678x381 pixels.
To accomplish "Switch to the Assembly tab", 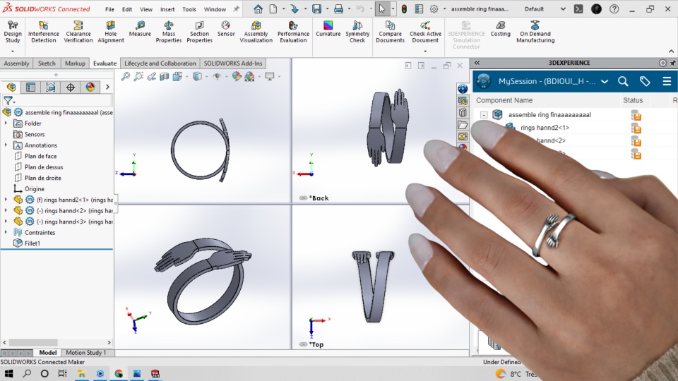I will coord(16,63).
